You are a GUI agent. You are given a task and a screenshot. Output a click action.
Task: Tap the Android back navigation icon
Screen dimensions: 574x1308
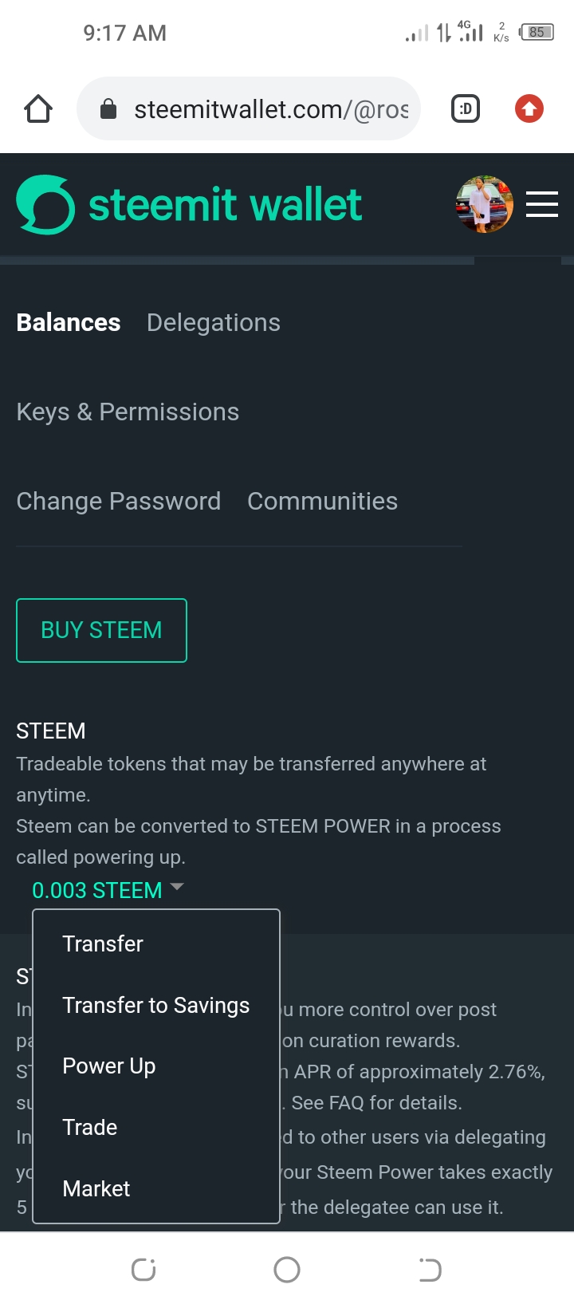coord(430,1269)
